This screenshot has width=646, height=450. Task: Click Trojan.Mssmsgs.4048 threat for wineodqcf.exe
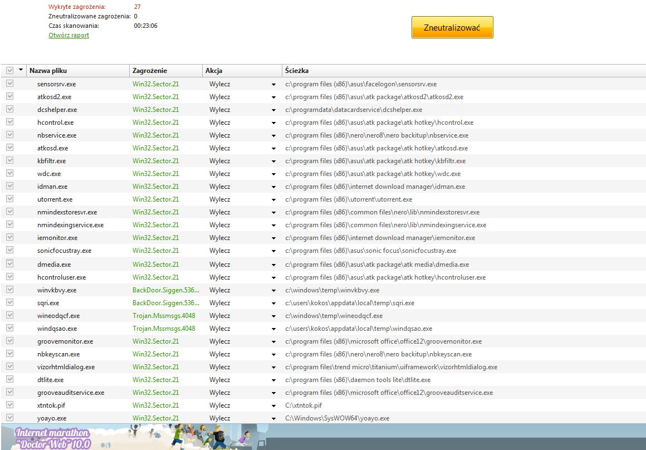pyautogui.click(x=164, y=316)
